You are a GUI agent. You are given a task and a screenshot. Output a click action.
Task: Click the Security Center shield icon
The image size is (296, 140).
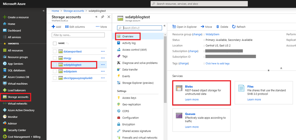(5, 130)
